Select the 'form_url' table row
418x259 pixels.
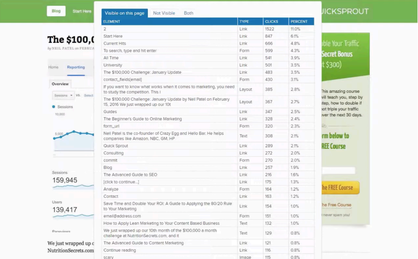[x=208, y=126]
